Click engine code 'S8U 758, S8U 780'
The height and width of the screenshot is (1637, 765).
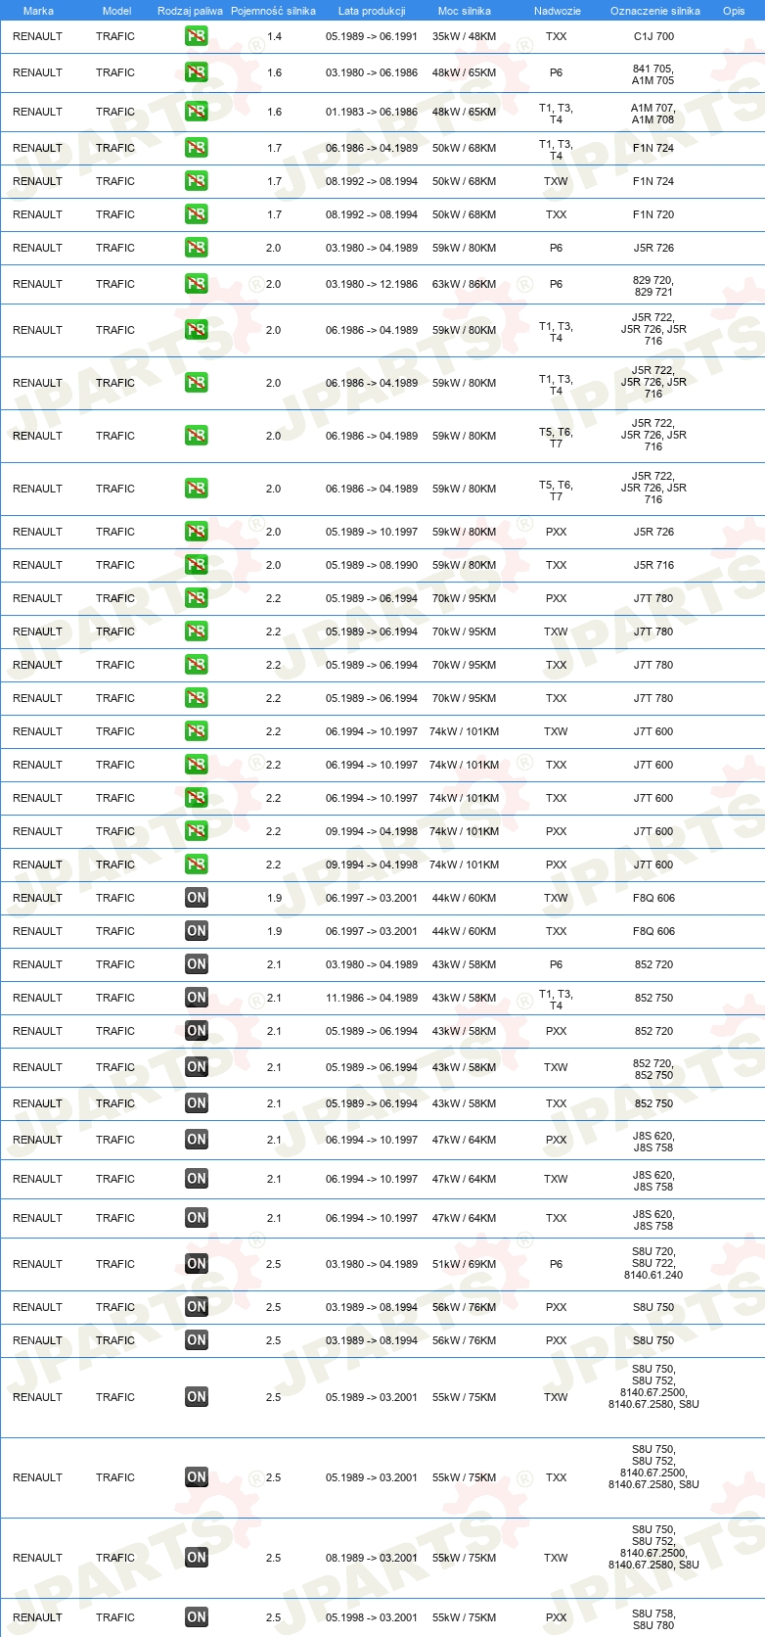pyautogui.click(x=653, y=1619)
